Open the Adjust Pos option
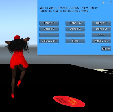 [x=101, y=41]
